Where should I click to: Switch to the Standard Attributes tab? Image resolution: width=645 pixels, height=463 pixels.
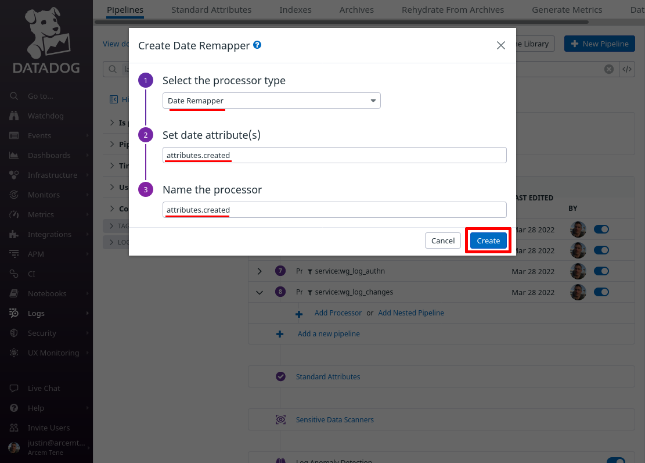(x=211, y=9)
